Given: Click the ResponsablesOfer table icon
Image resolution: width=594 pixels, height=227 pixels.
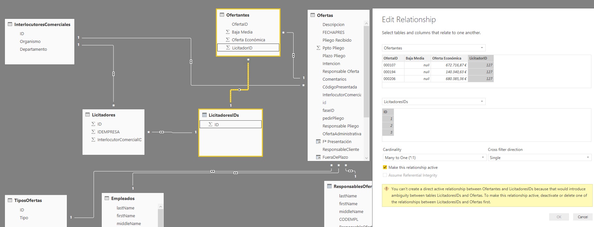Looking at the screenshot, I should (329, 186).
